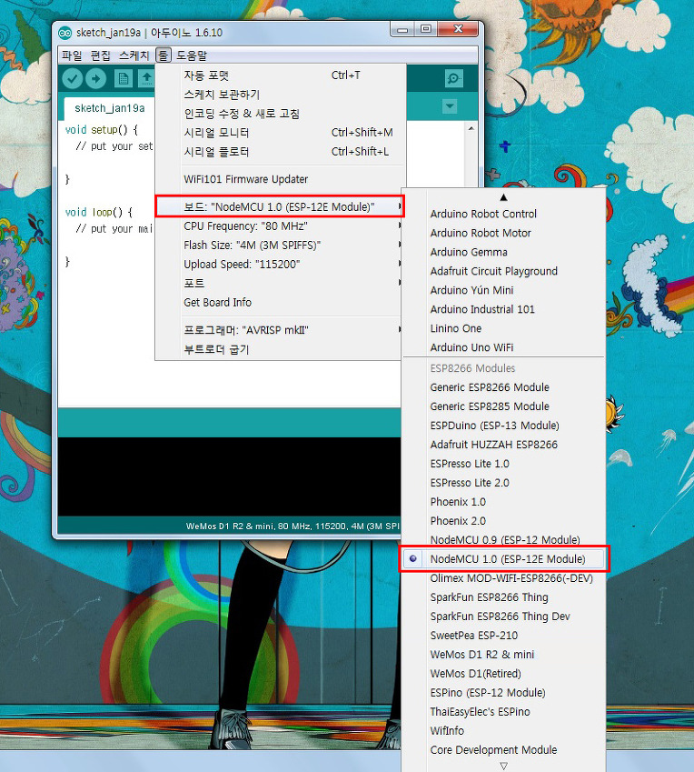Select Olimex MOD-WIFI-ESP8266(-DEV) board
Screen dimensions: 694x772
pyautogui.click(x=503, y=578)
